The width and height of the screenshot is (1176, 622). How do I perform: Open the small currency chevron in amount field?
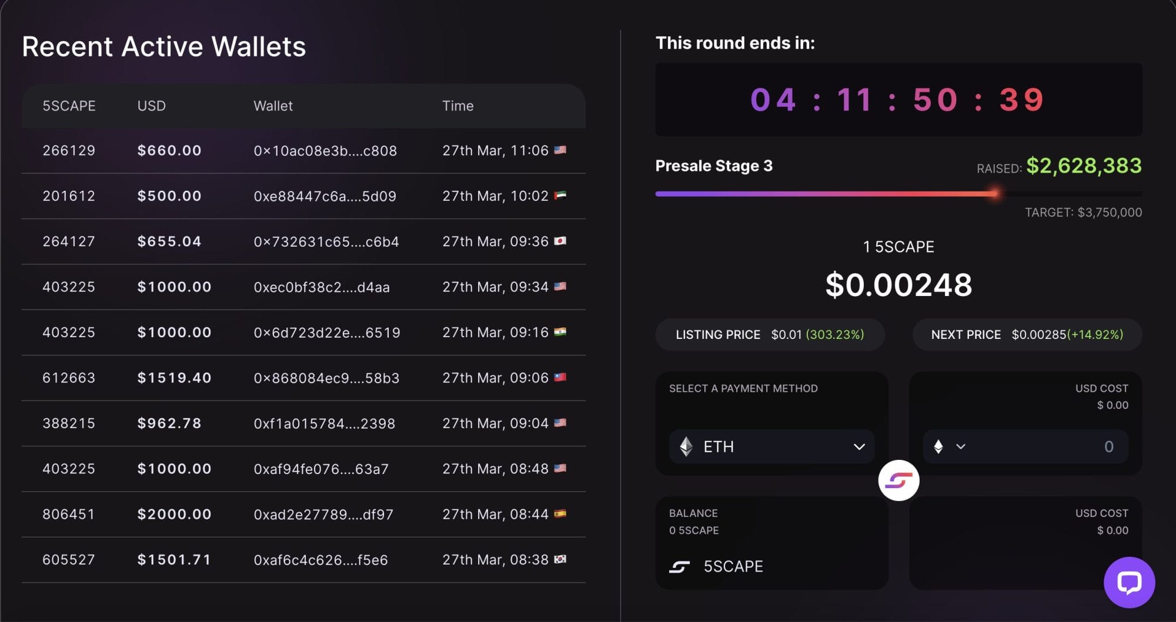pos(961,447)
